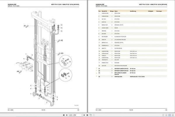This screenshot has width=175, height=117.
Task: Click callout number 17 in detail circle
Action: (67, 63)
